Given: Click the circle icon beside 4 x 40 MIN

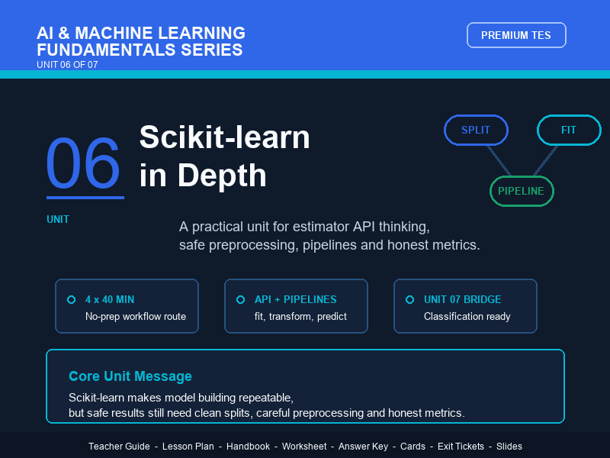Looking at the screenshot, I should pyautogui.click(x=71, y=299).
